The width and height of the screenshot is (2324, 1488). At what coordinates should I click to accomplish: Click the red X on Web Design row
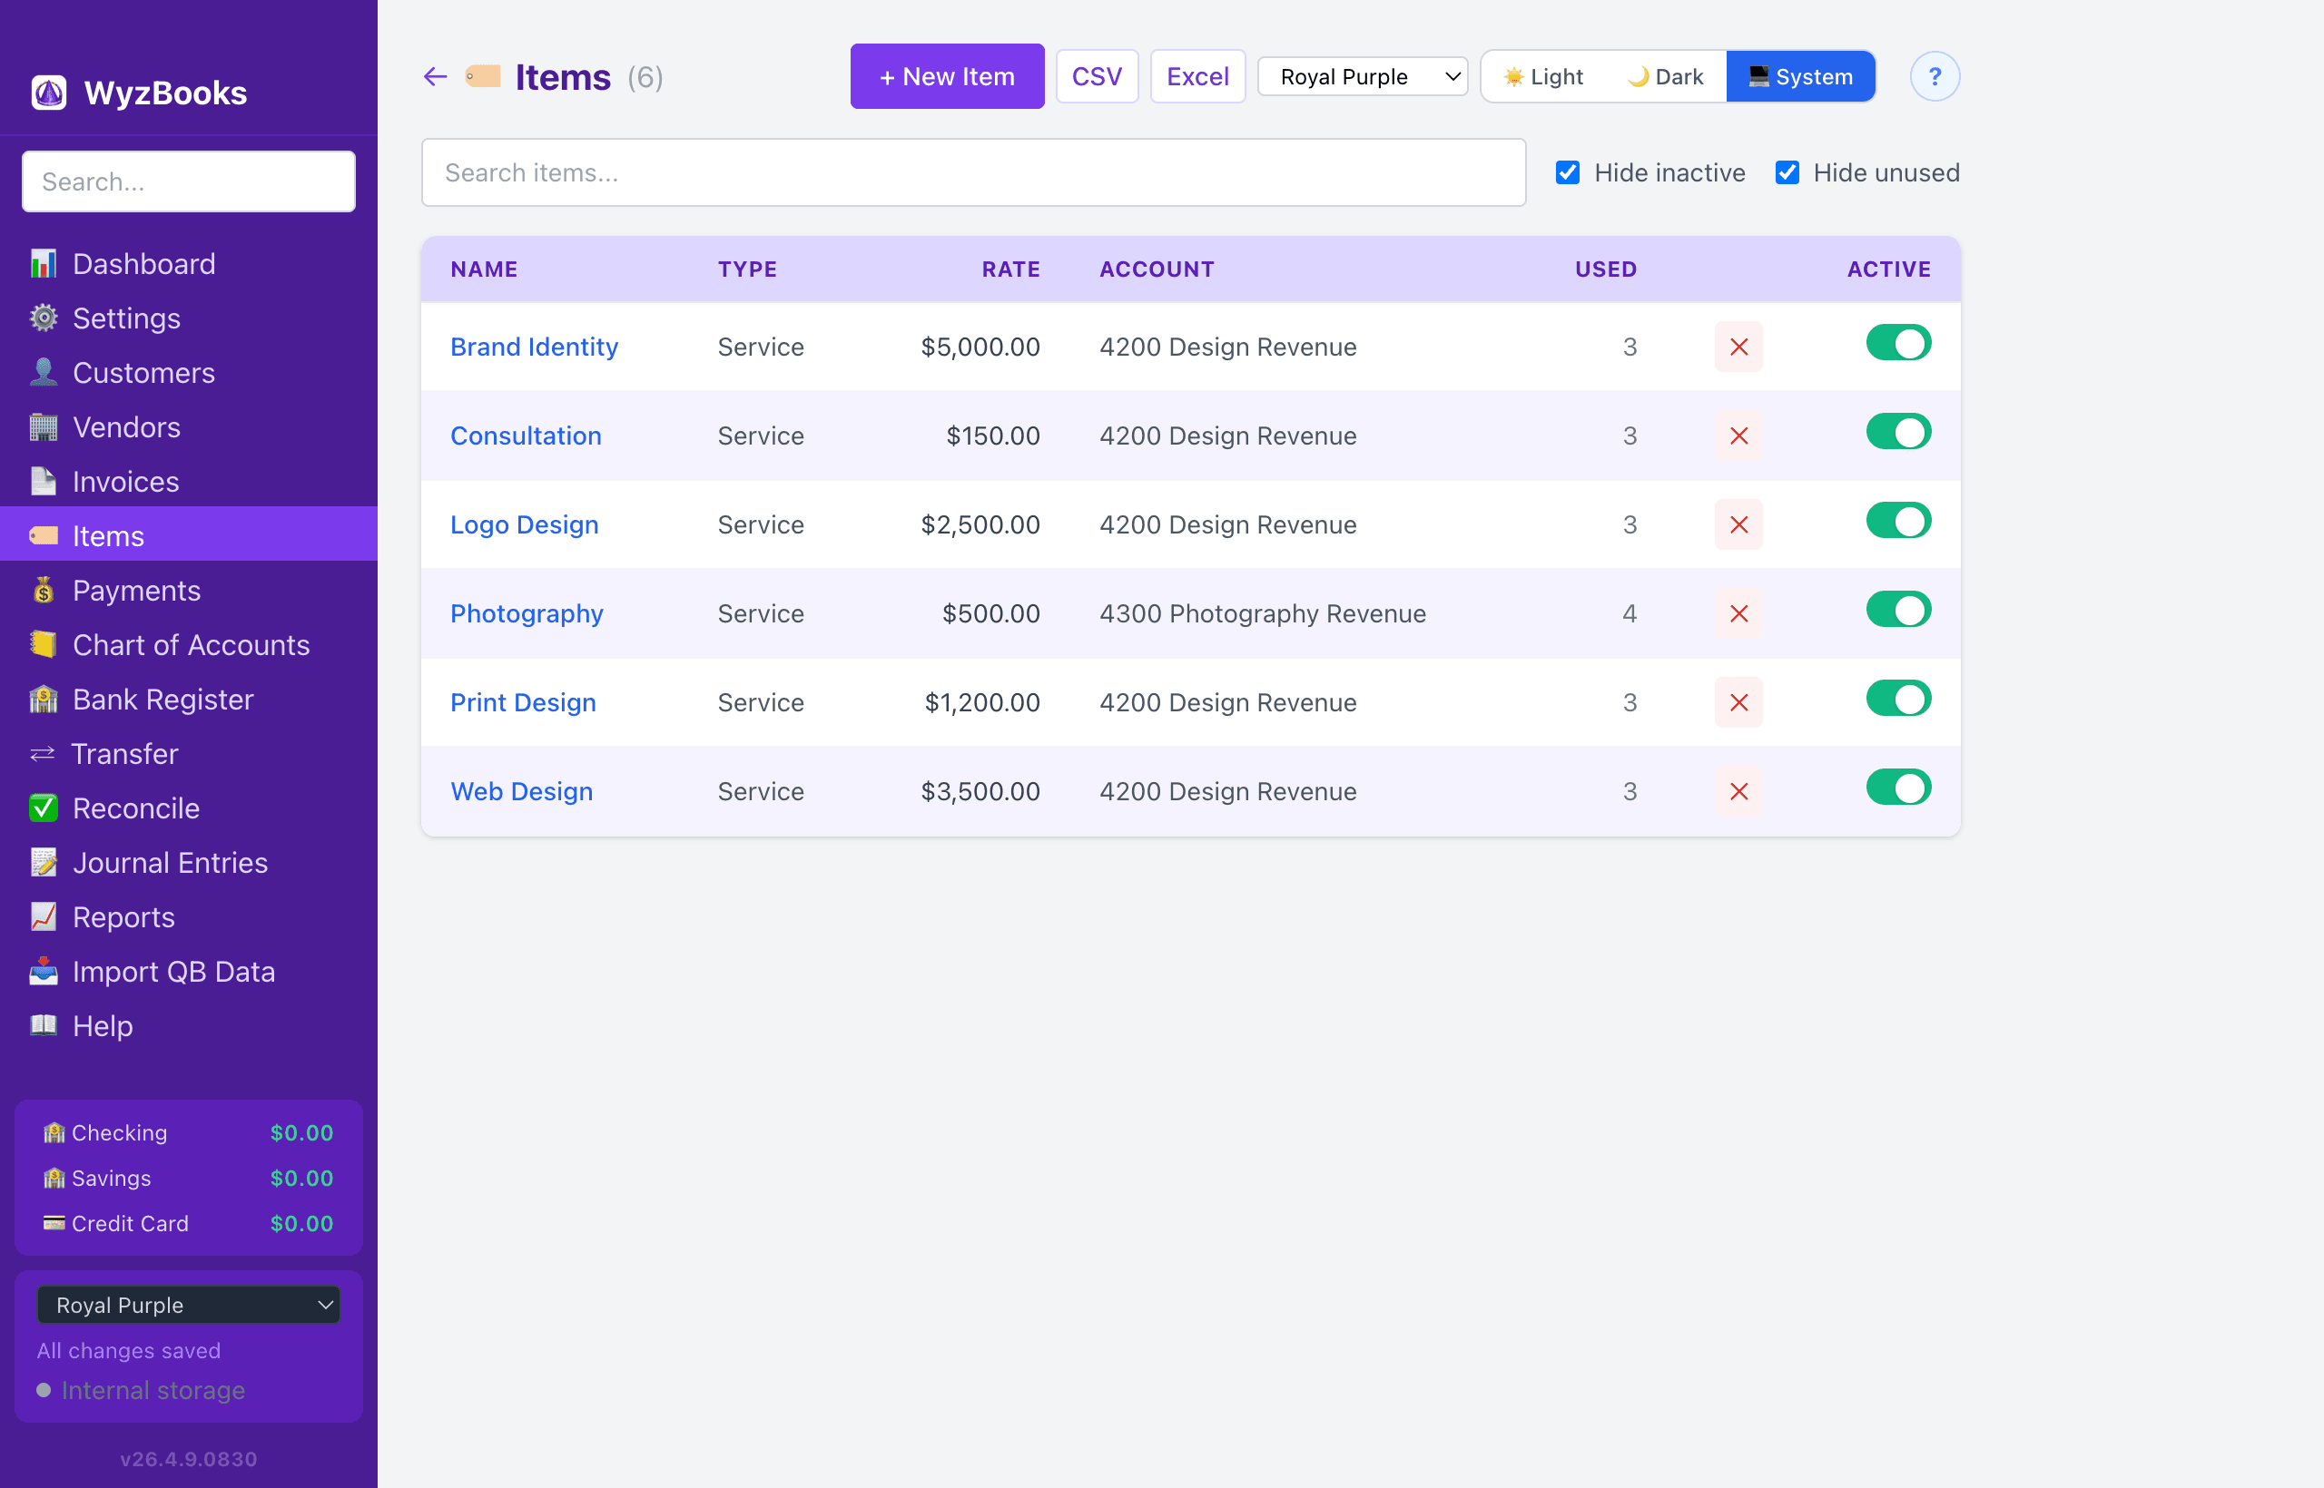coord(1738,791)
